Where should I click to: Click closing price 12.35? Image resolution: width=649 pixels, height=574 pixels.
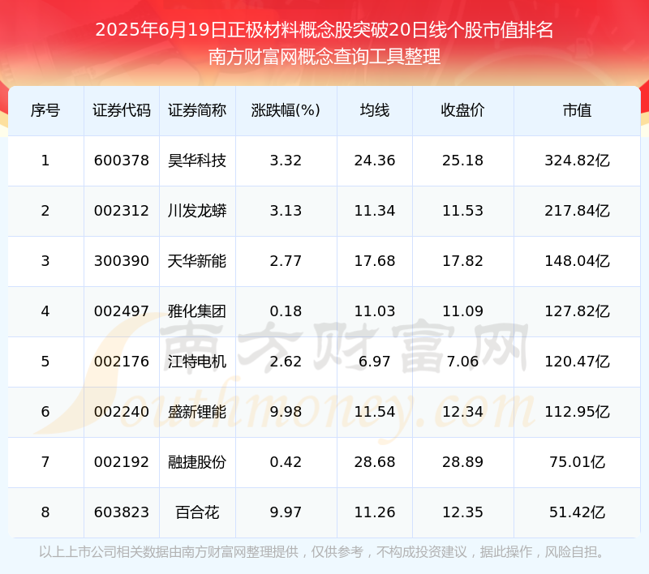click(462, 512)
